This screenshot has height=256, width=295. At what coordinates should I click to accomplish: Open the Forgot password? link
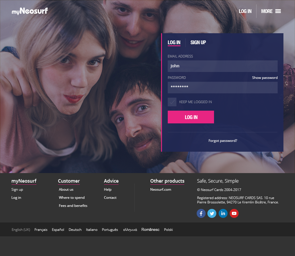[x=223, y=141]
